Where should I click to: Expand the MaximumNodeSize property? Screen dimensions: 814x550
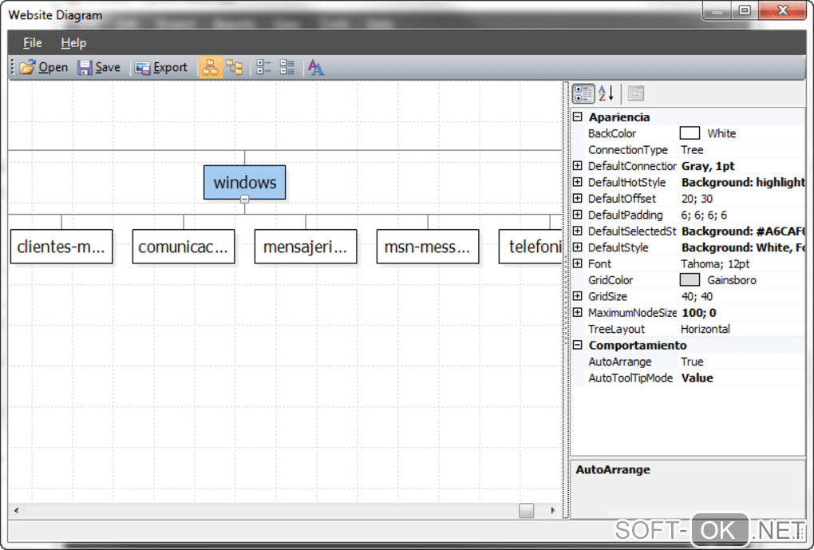[577, 312]
